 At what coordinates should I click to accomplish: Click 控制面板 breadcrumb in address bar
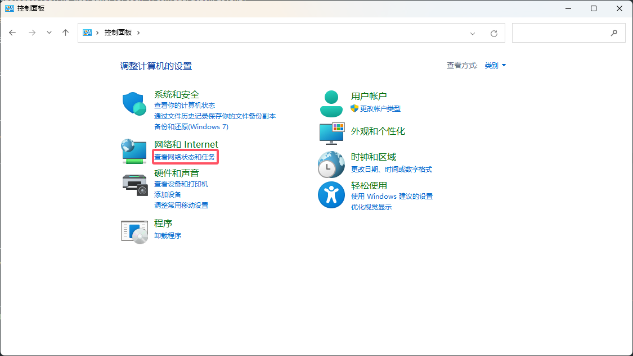[118, 33]
